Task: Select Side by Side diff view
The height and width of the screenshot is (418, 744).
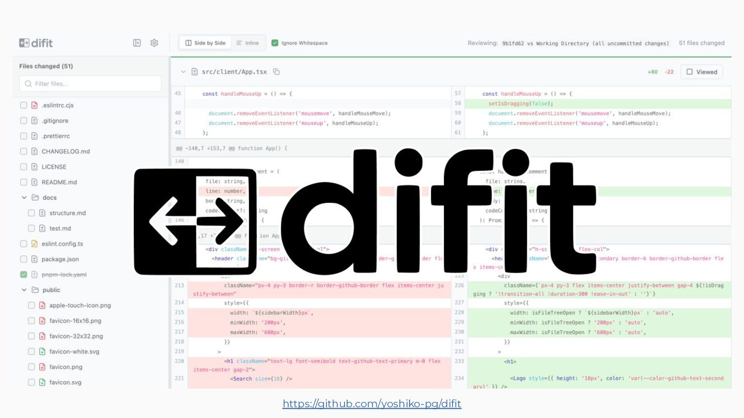Action: click(205, 43)
